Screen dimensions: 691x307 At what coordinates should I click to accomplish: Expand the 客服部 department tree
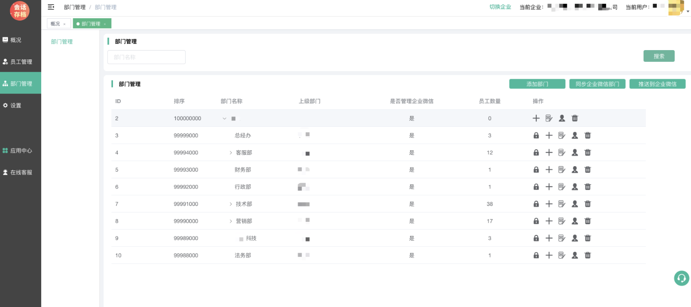tap(231, 153)
